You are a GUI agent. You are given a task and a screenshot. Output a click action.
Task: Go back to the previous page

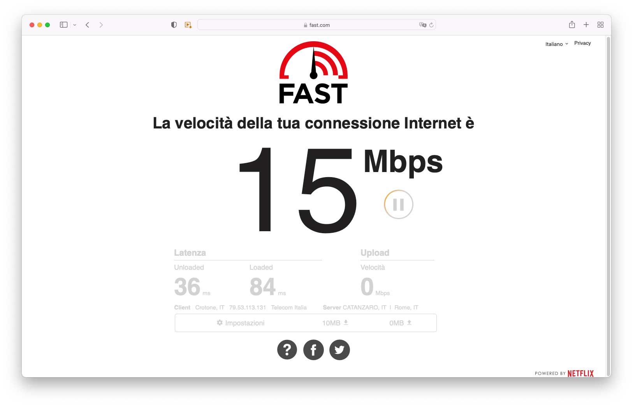[88, 25]
